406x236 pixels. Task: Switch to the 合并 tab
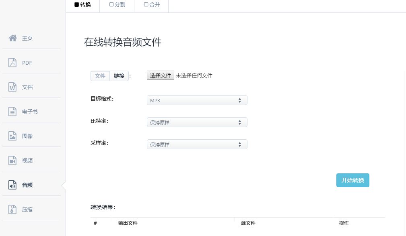click(151, 4)
